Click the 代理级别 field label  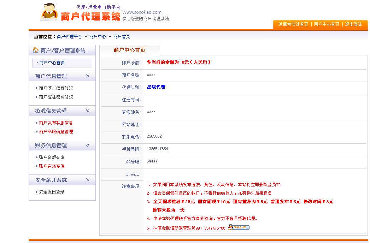click(x=132, y=88)
